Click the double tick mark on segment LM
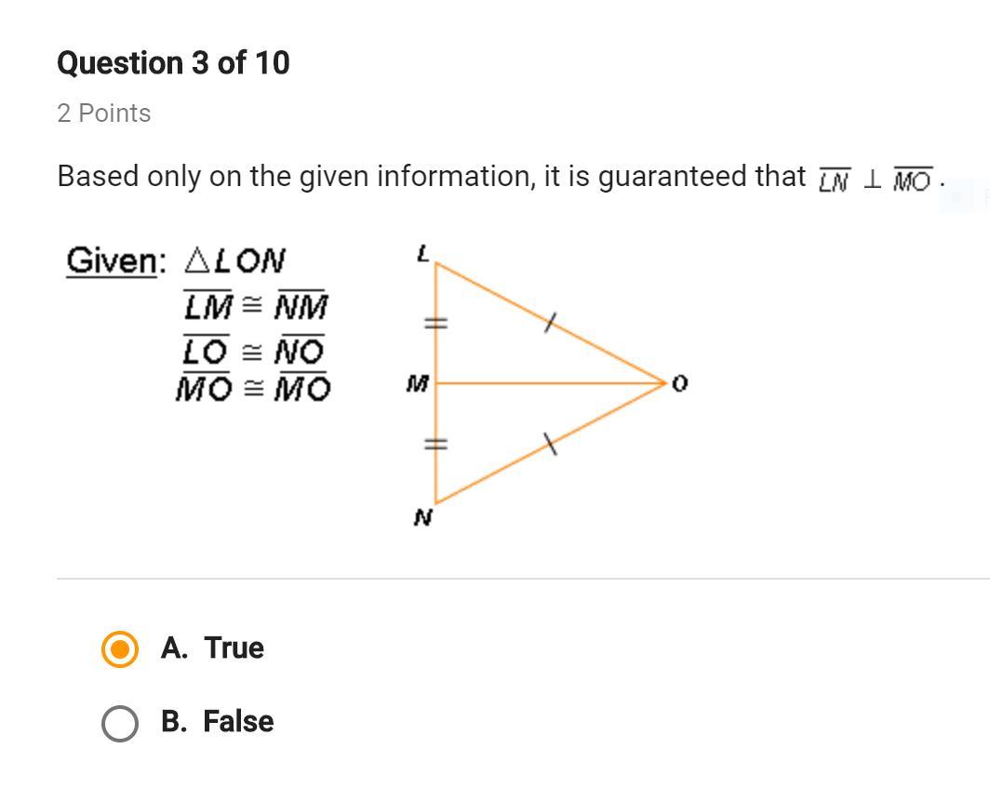 coord(435,324)
